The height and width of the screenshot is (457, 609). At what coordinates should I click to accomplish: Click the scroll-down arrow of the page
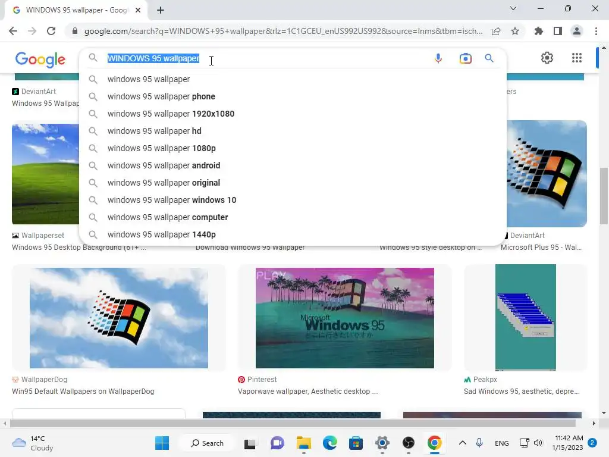click(603, 413)
